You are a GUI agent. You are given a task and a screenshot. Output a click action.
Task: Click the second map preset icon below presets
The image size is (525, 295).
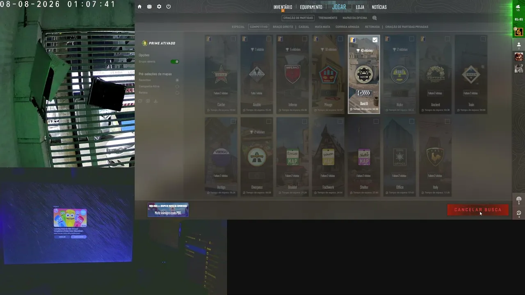click(148, 101)
